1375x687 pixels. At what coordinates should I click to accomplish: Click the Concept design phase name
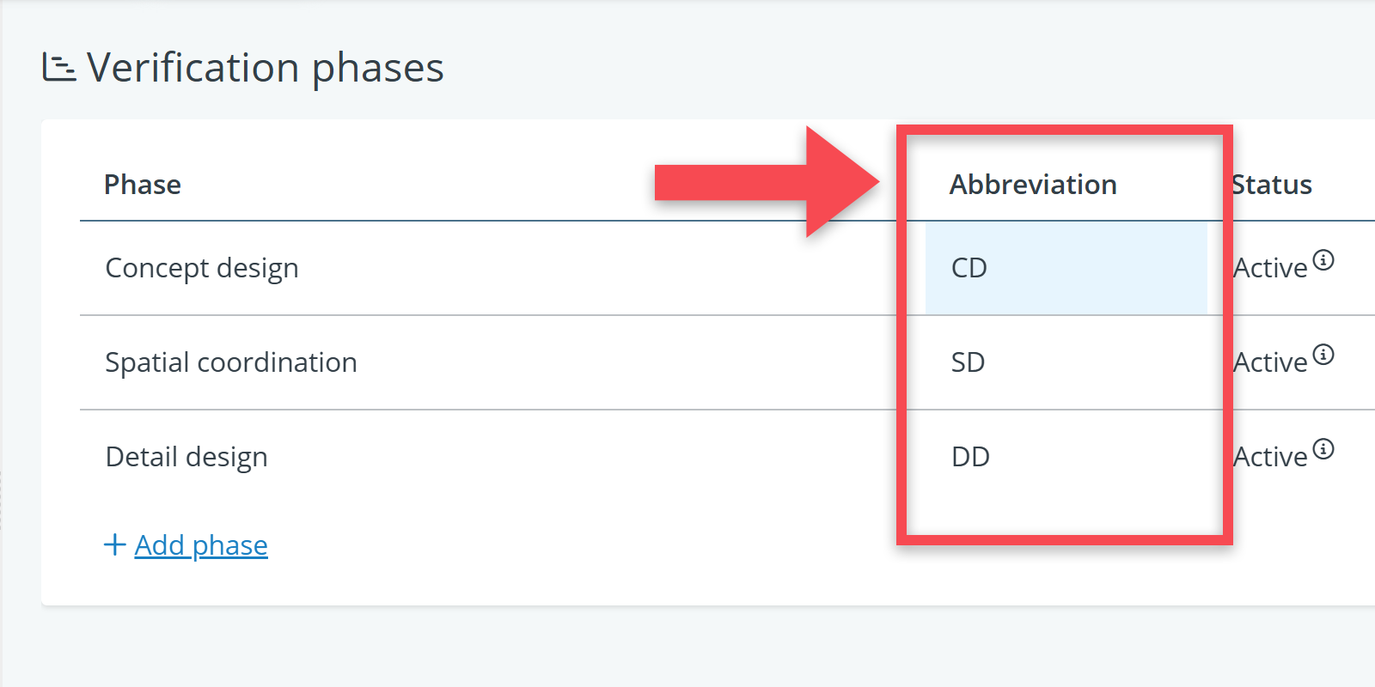click(x=202, y=268)
